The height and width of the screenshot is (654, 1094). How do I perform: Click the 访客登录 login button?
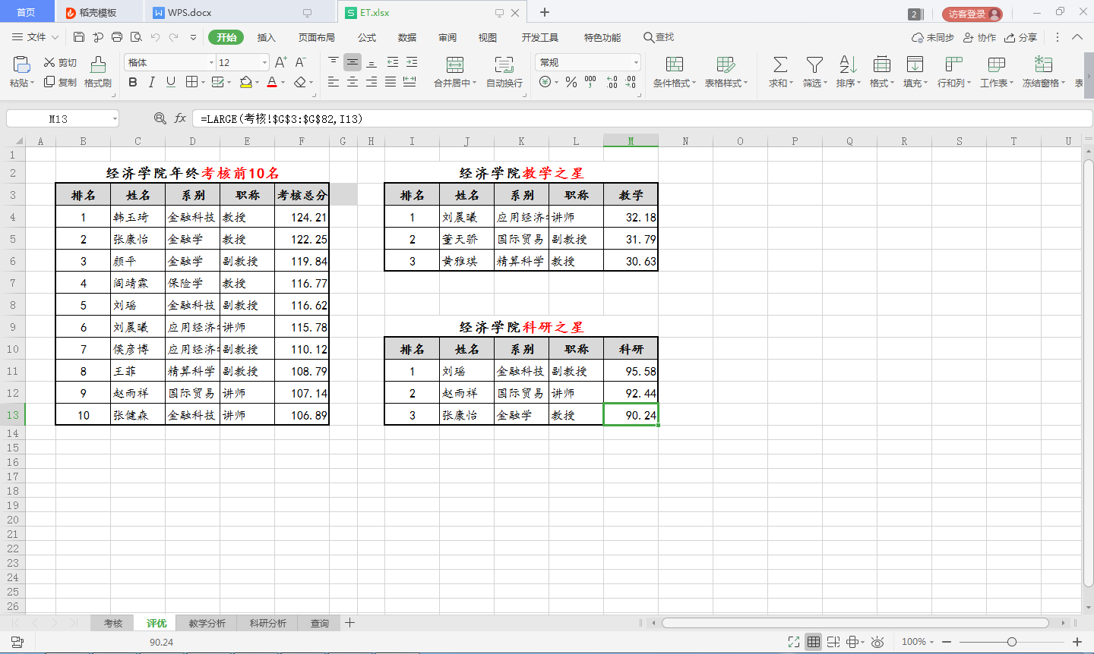pyautogui.click(x=972, y=14)
